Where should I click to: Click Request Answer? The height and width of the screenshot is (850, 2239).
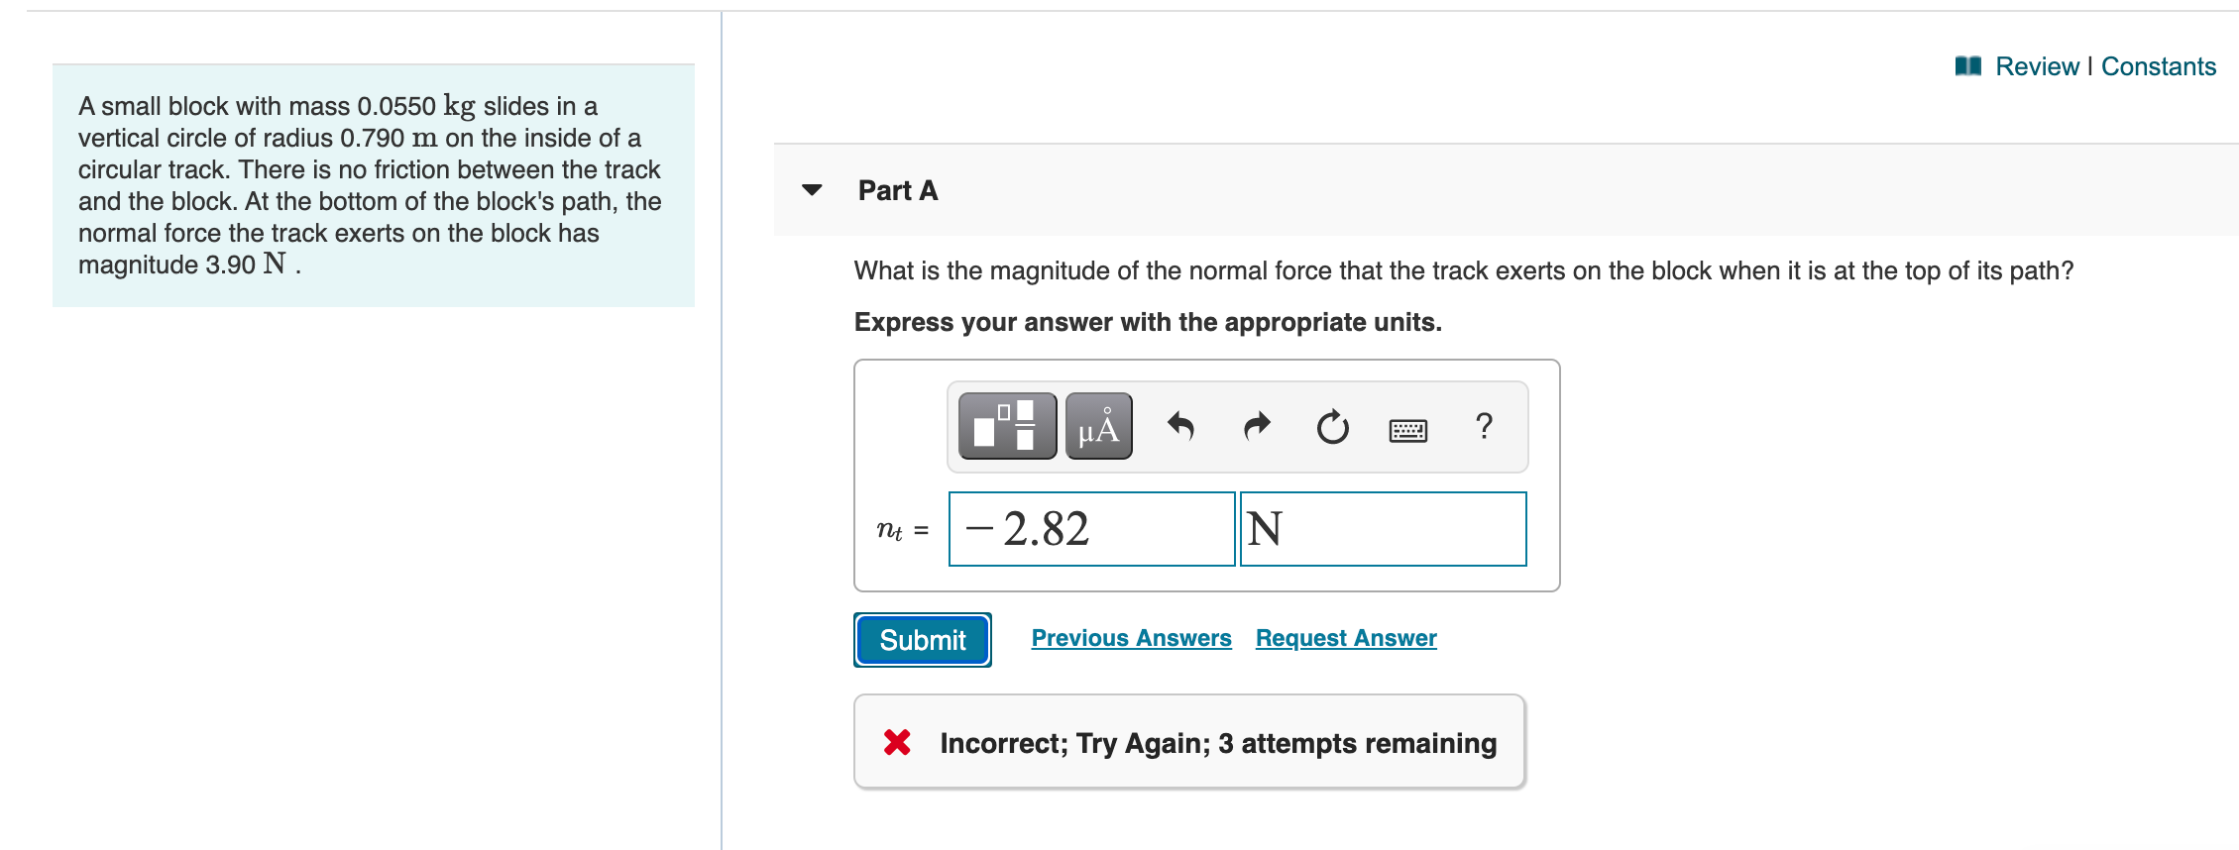(x=1345, y=638)
